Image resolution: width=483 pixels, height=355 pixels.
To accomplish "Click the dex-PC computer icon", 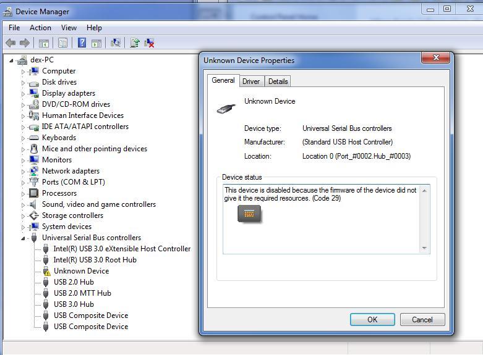I will click(22, 60).
